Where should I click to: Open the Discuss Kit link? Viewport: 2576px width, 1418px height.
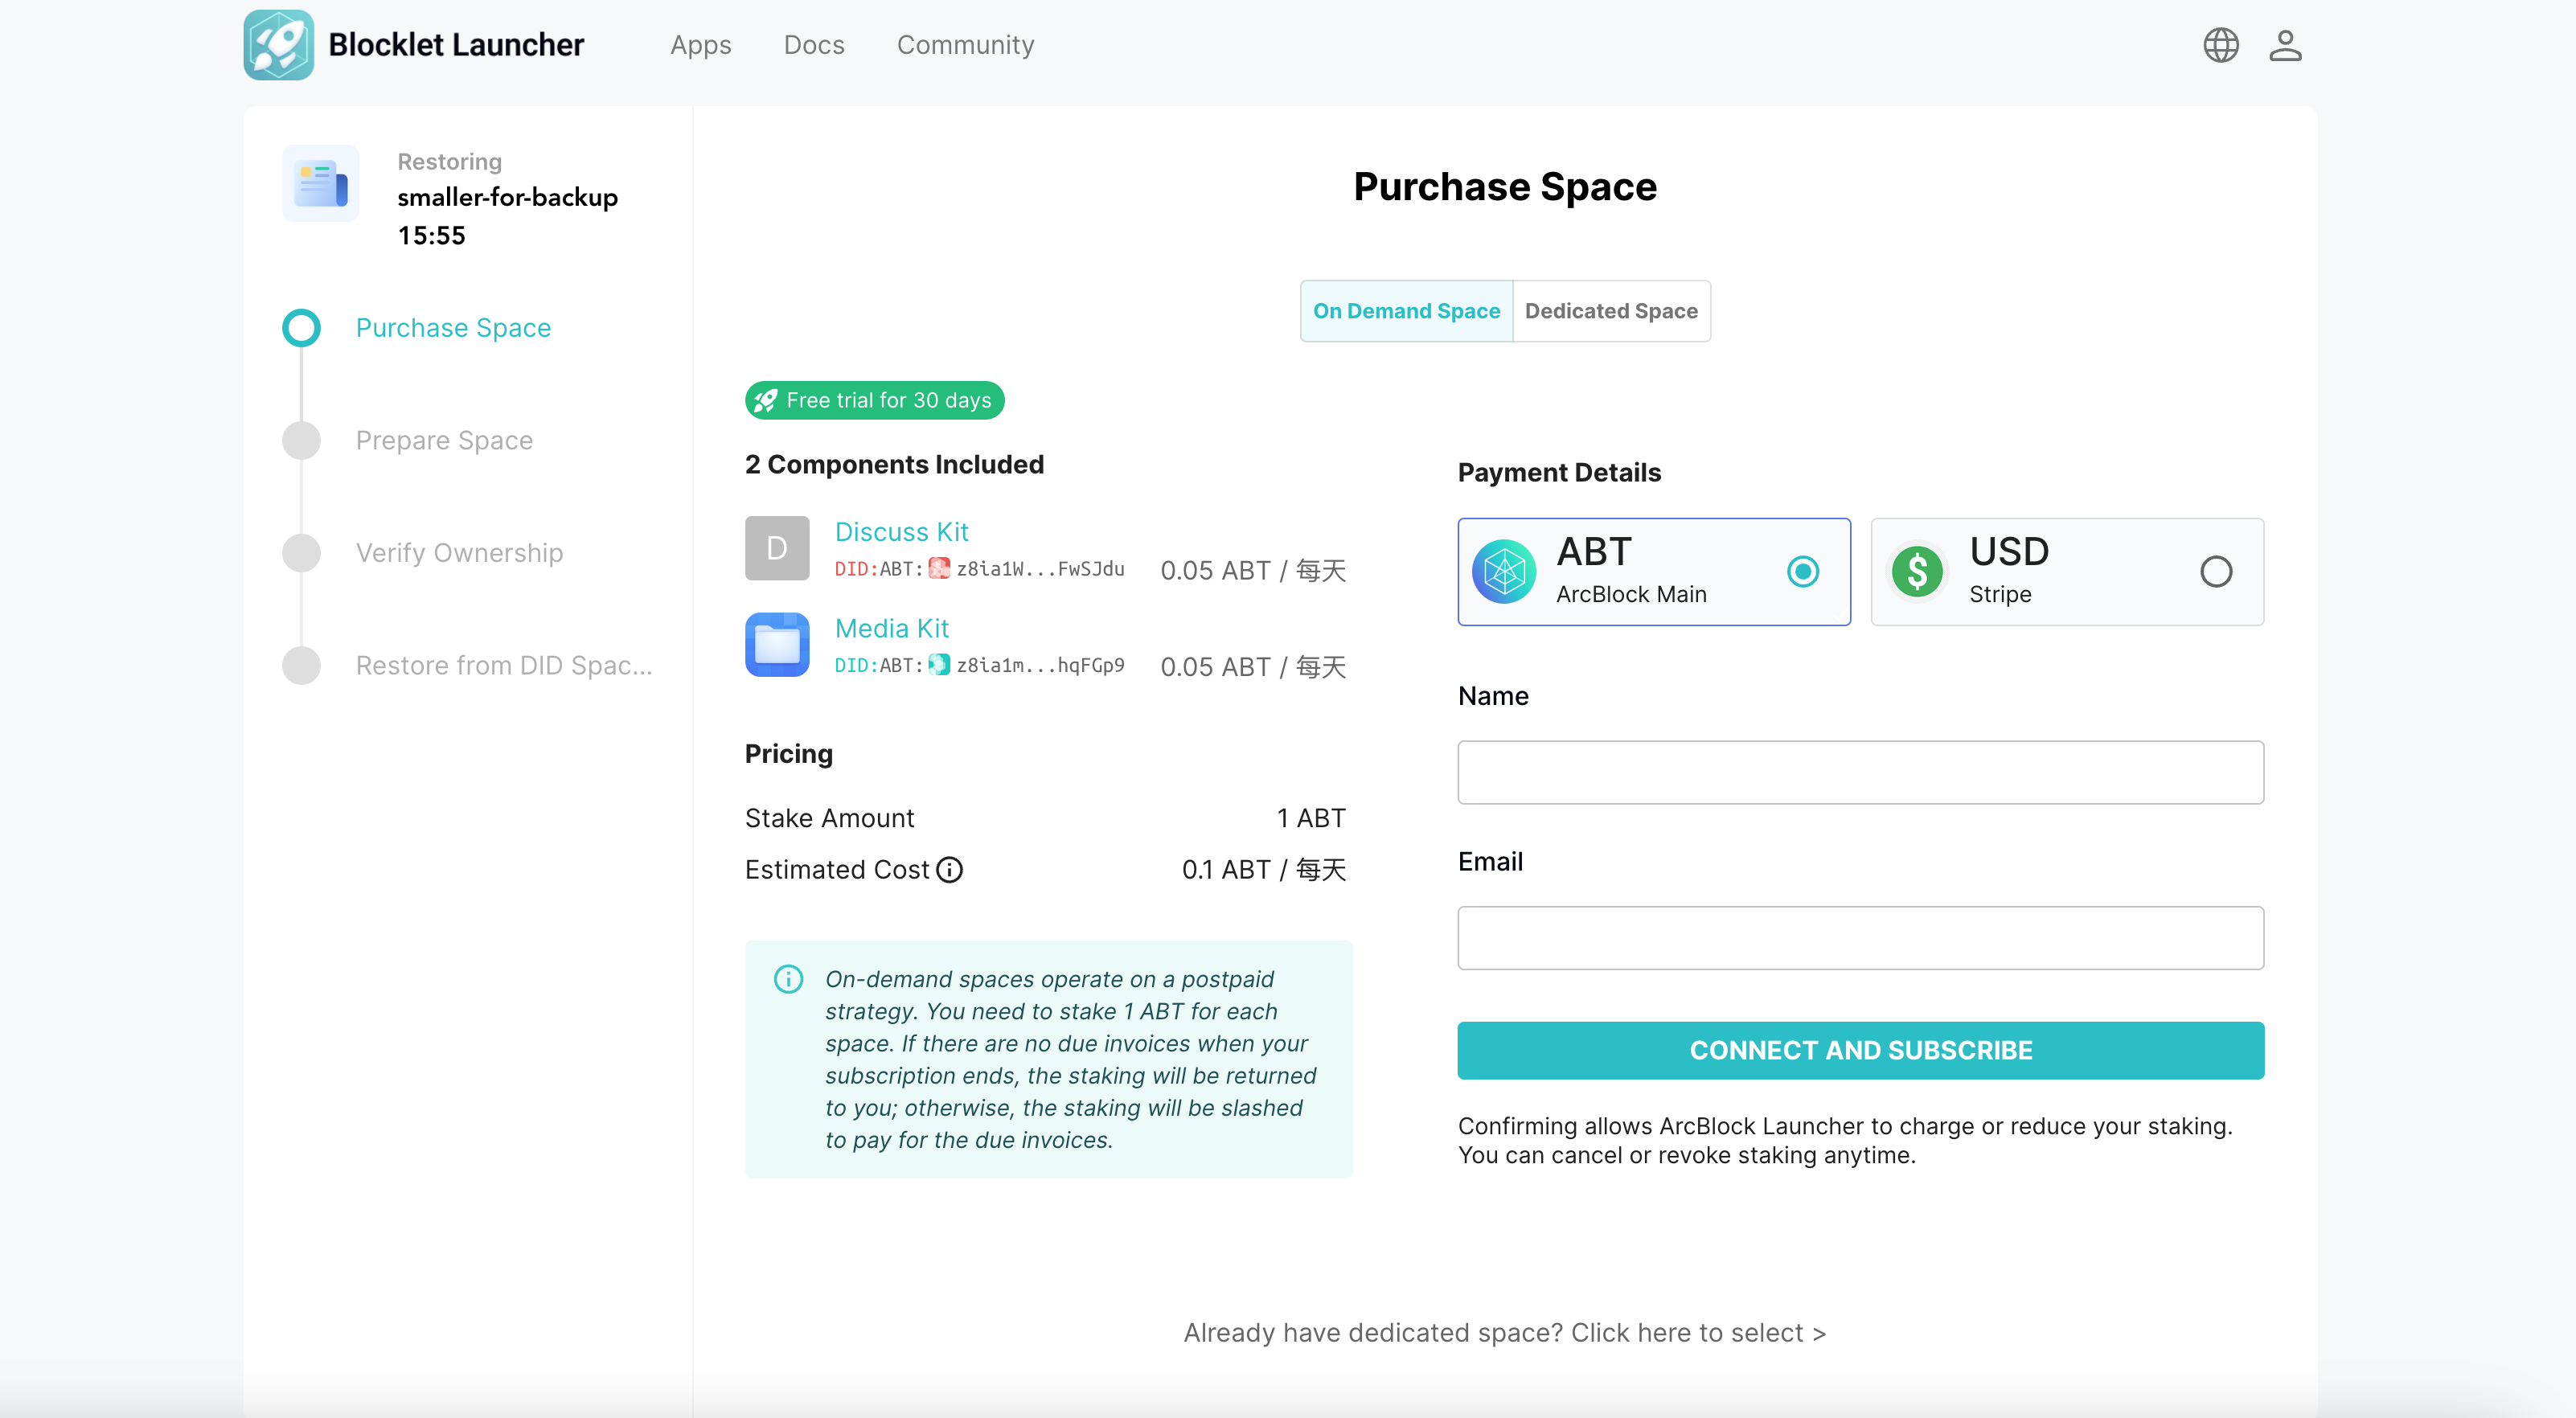click(901, 532)
